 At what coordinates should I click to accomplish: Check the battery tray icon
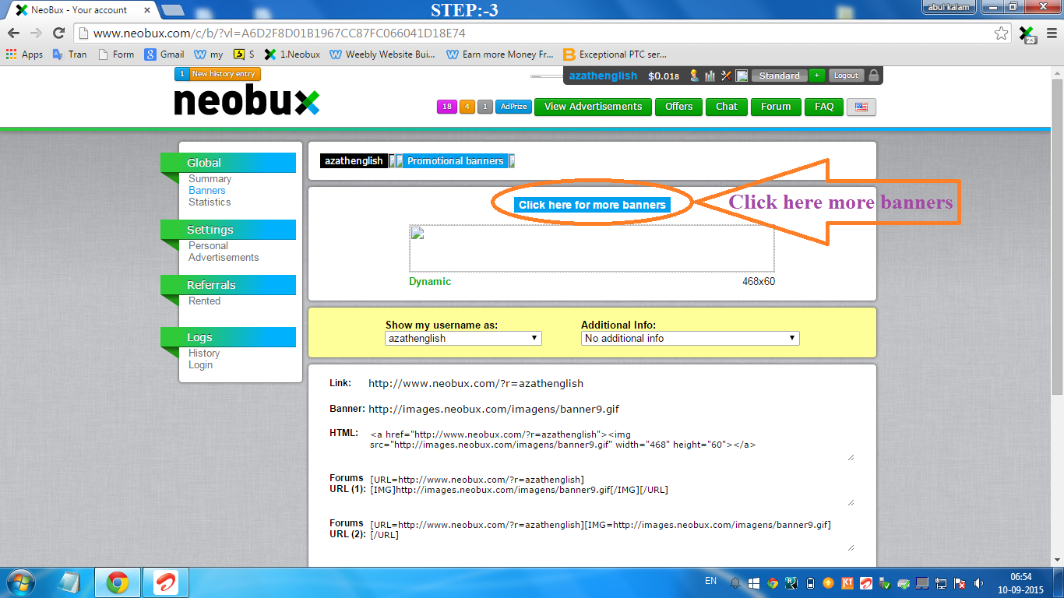(x=810, y=583)
